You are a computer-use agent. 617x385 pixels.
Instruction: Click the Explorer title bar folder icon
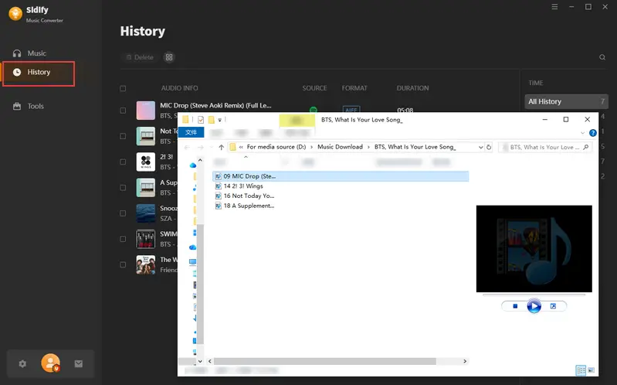click(x=185, y=119)
